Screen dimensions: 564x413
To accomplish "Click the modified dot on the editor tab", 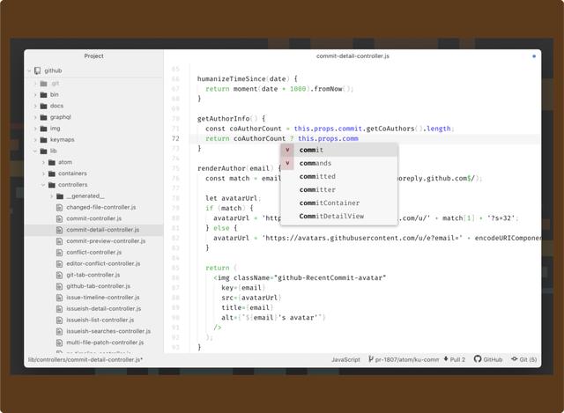I will tap(534, 56).
